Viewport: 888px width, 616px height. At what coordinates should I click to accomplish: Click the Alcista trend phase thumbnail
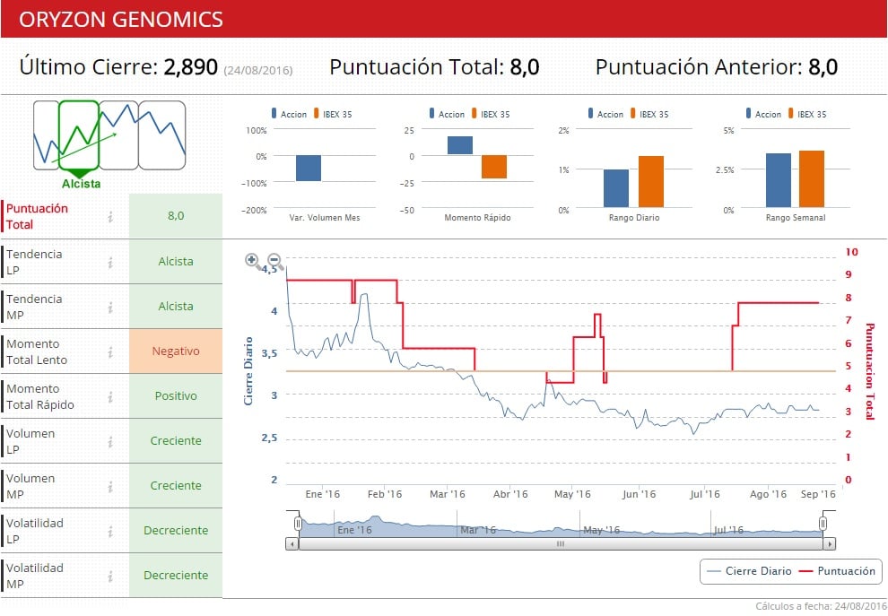tap(79, 135)
